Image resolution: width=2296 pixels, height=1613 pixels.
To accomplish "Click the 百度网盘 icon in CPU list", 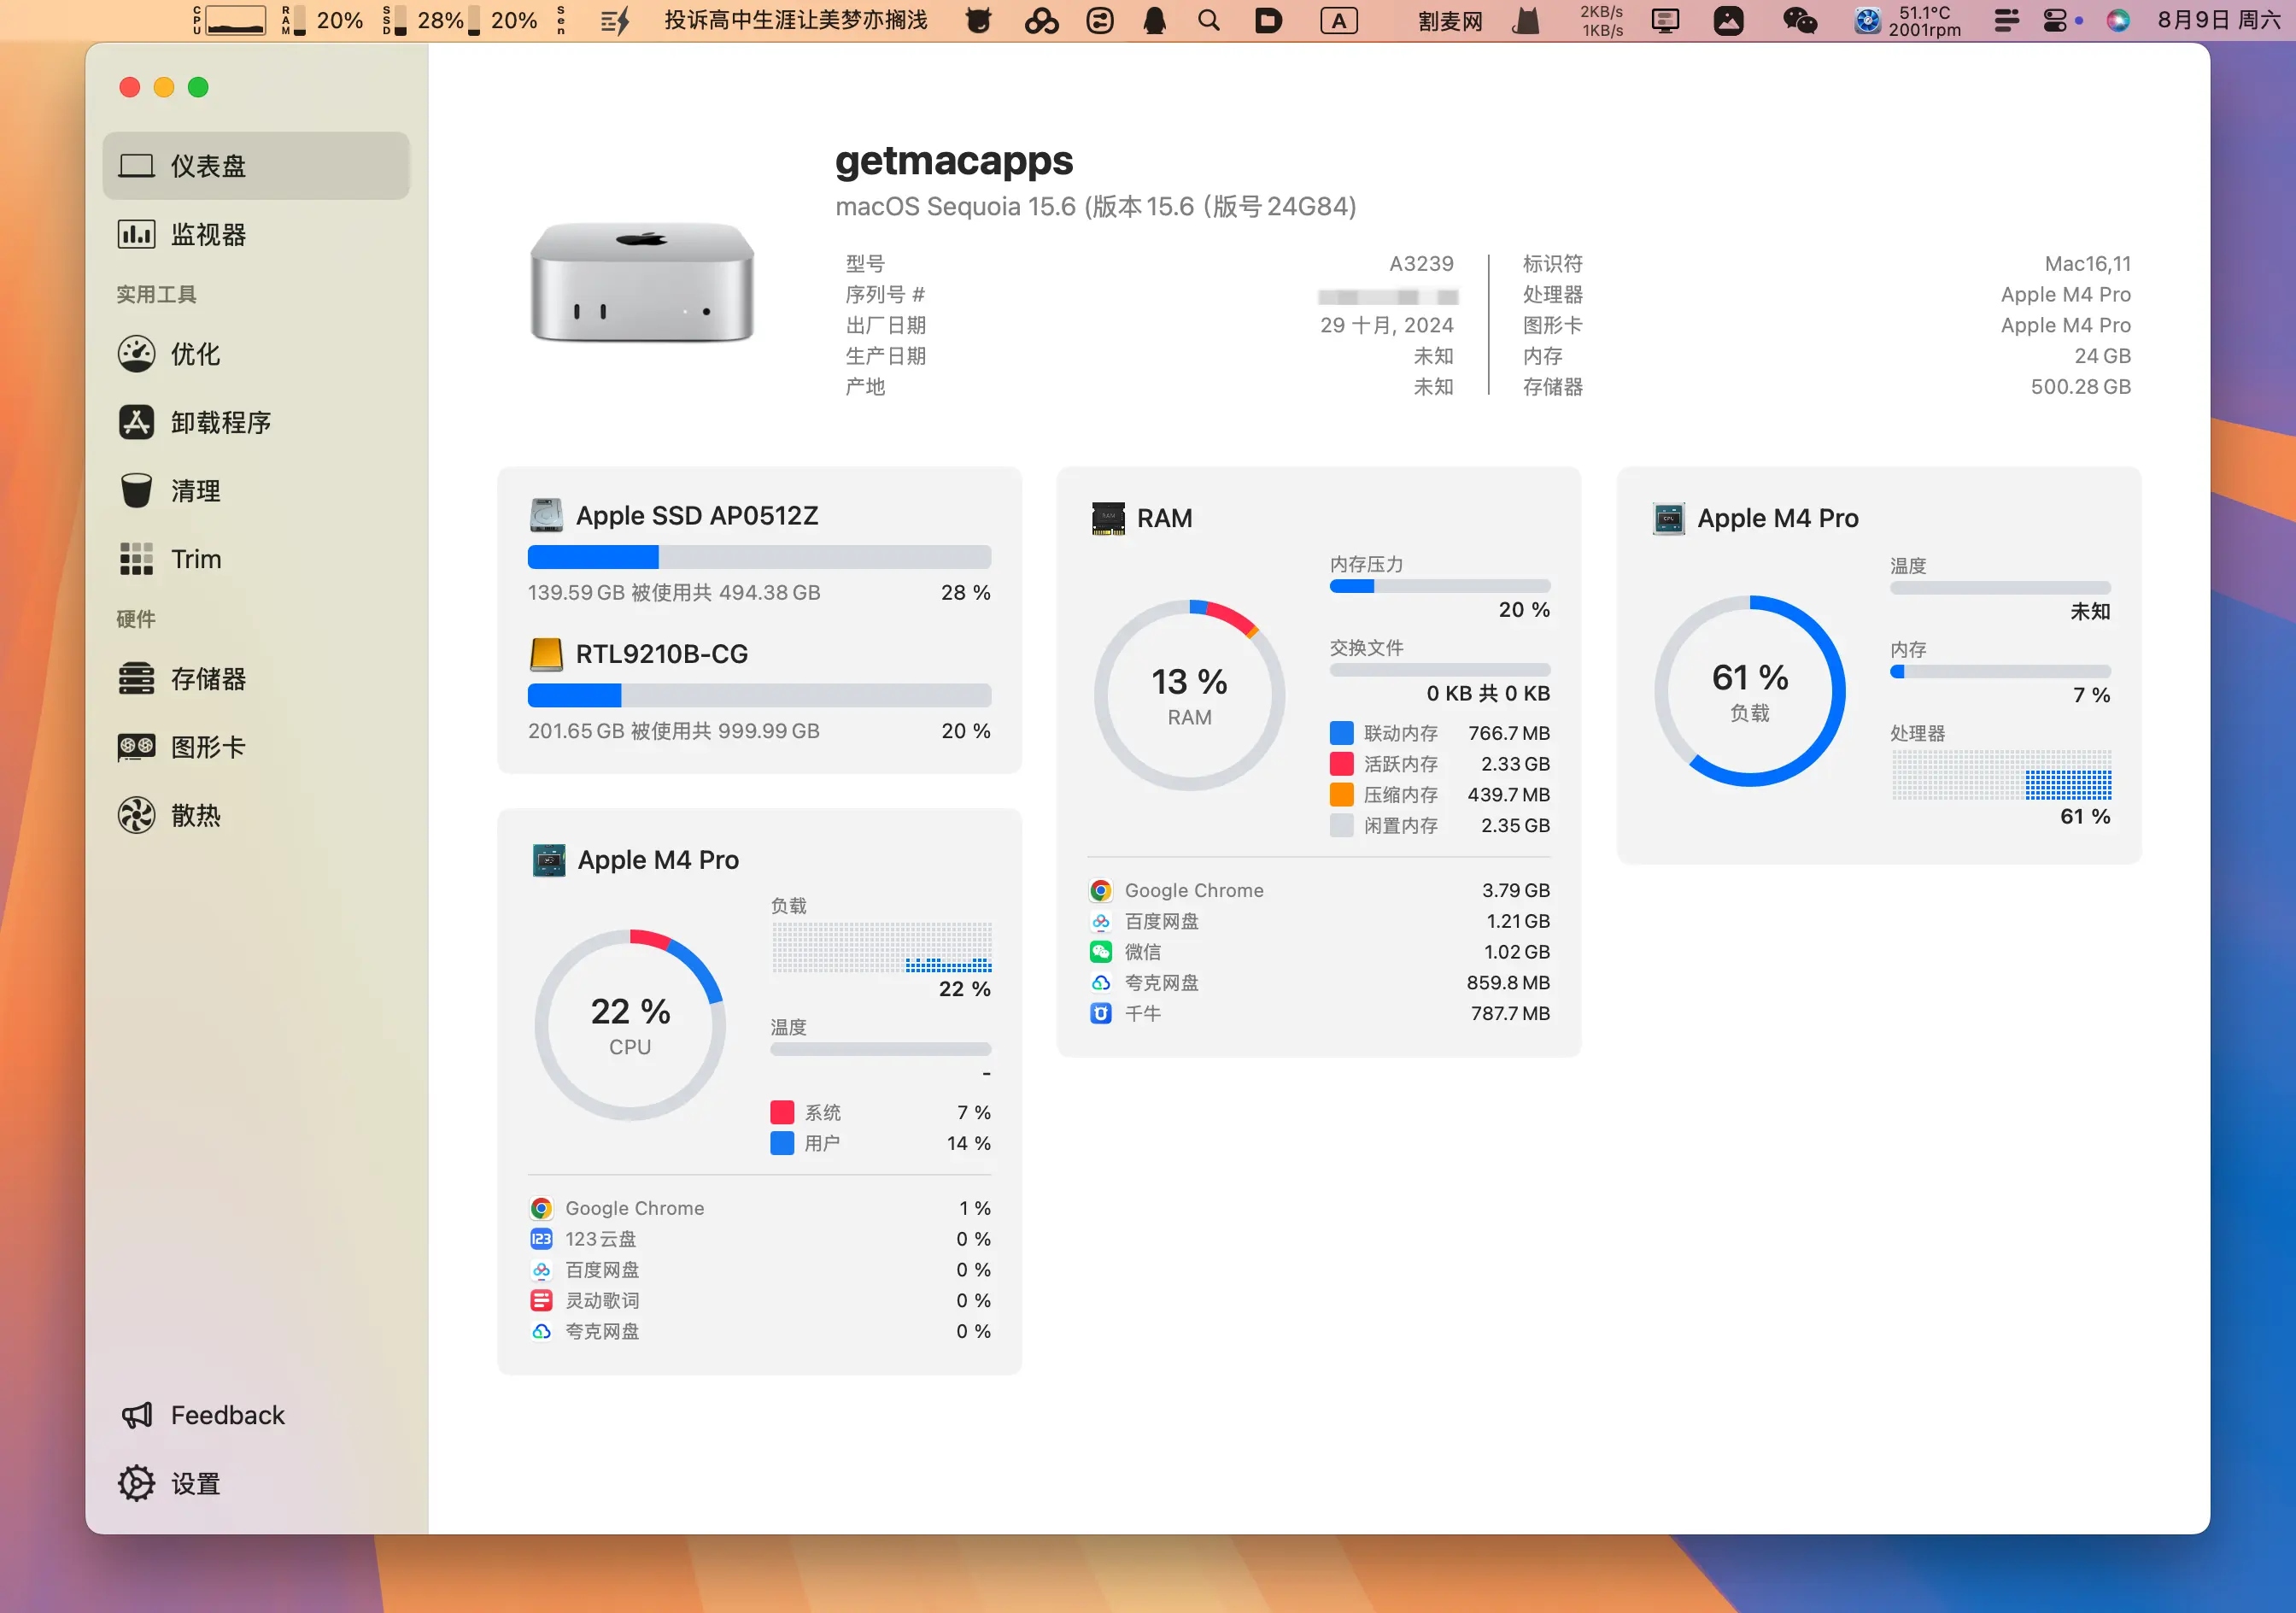I will pos(541,1270).
